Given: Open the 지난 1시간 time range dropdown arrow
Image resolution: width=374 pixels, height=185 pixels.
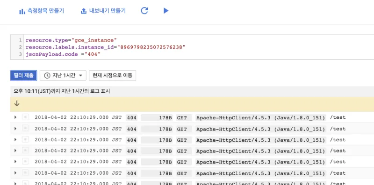Looking at the screenshot, I should (x=80, y=75).
